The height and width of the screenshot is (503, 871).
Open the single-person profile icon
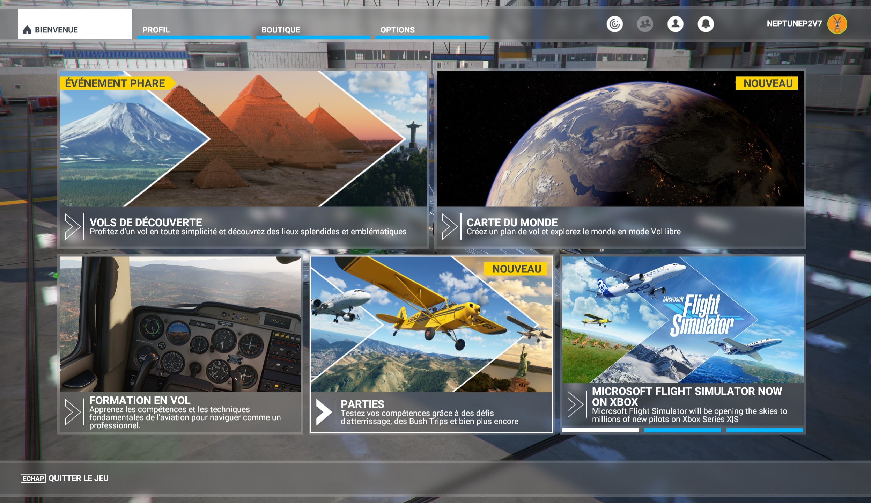(x=675, y=24)
